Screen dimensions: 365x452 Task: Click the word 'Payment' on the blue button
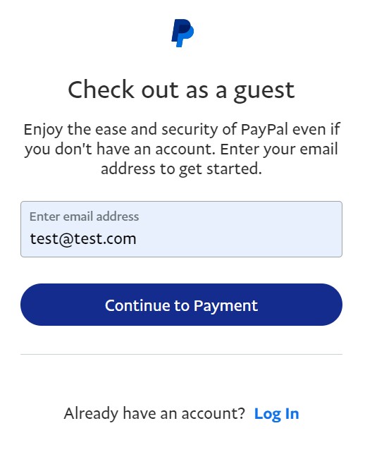tap(226, 306)
